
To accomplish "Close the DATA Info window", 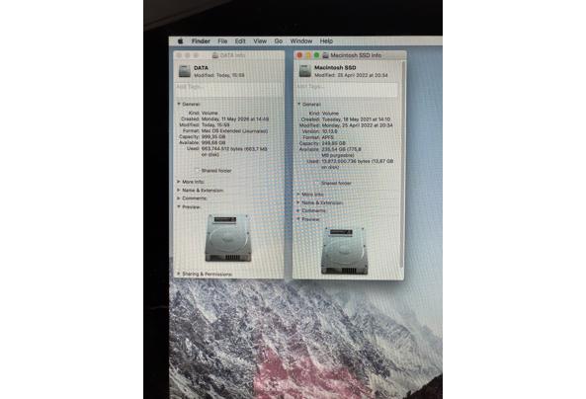I will click(x=179, y=55).
